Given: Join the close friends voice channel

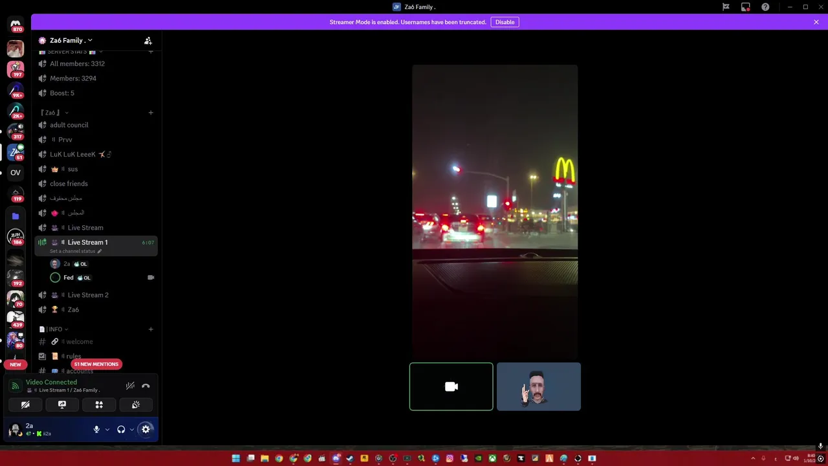Looking at the screenshot, I should pos(96,184).
